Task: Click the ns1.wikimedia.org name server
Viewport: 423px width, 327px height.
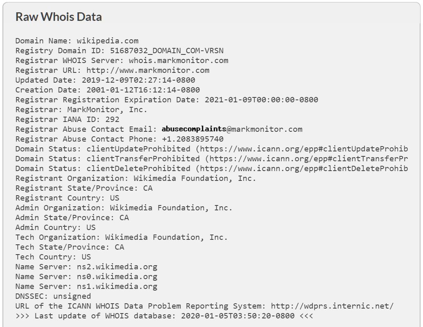Action: [117, 286]
